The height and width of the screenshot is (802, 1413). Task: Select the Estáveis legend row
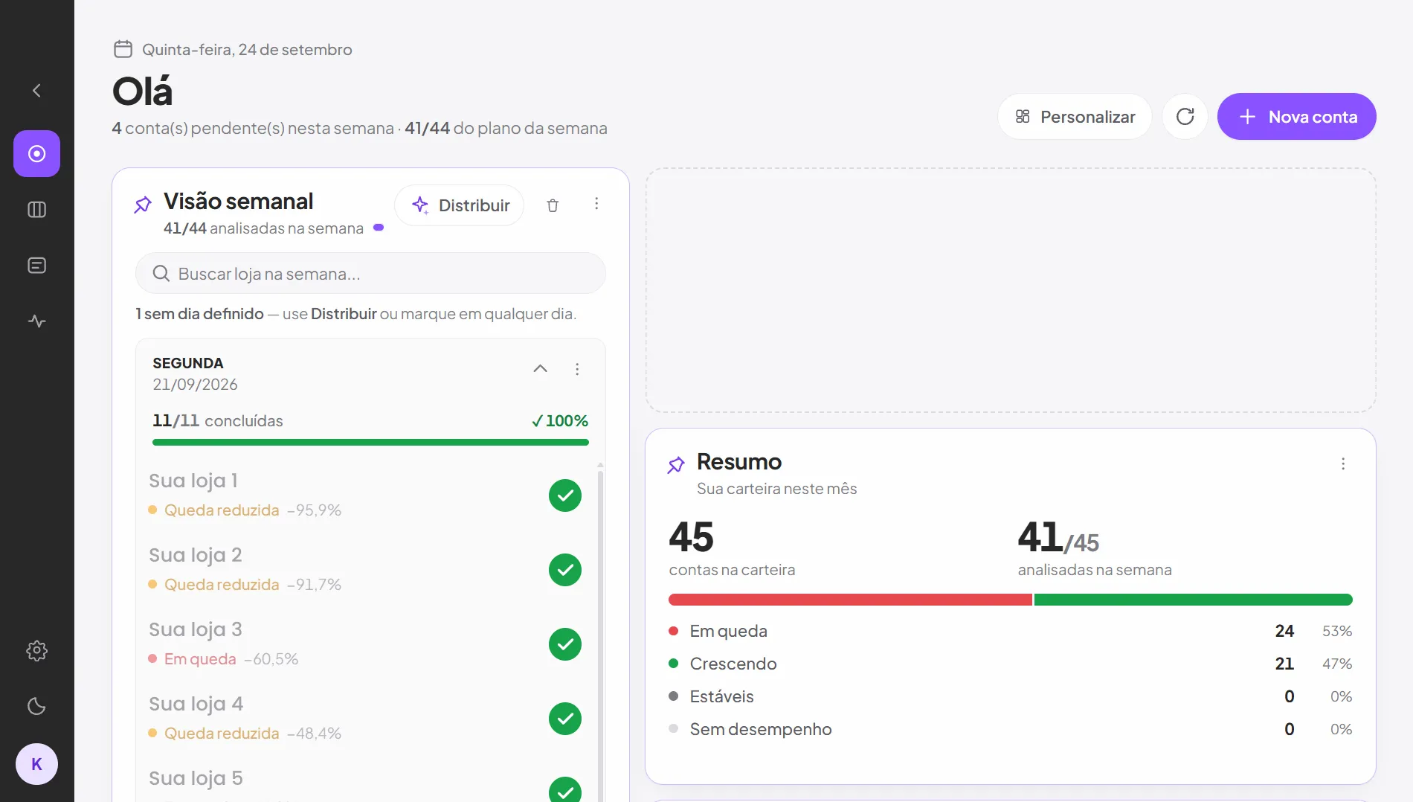tap(1010, 696)
